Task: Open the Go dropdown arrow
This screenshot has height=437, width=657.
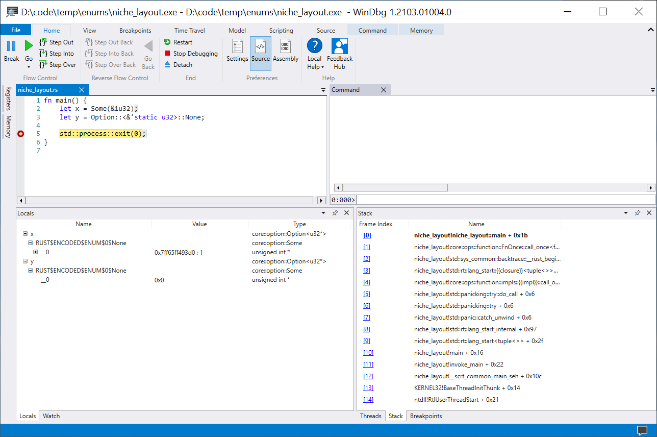Action: 29,67
